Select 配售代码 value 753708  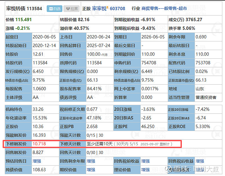203,63
